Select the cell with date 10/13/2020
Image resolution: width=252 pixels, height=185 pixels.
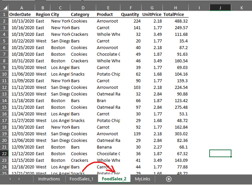pyautogui.click(x=21, y=21)
